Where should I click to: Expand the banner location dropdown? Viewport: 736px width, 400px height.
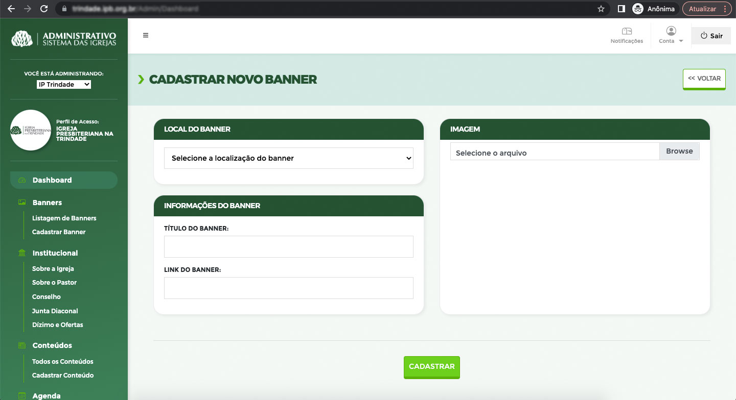click(x=289, y=158)
